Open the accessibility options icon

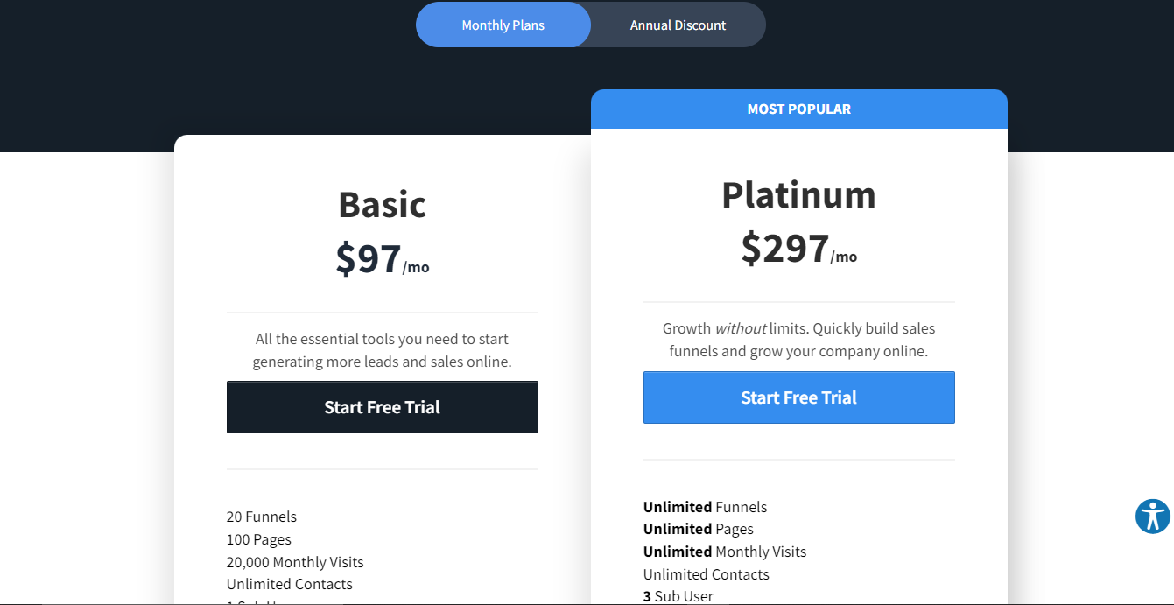(1152, 516)
